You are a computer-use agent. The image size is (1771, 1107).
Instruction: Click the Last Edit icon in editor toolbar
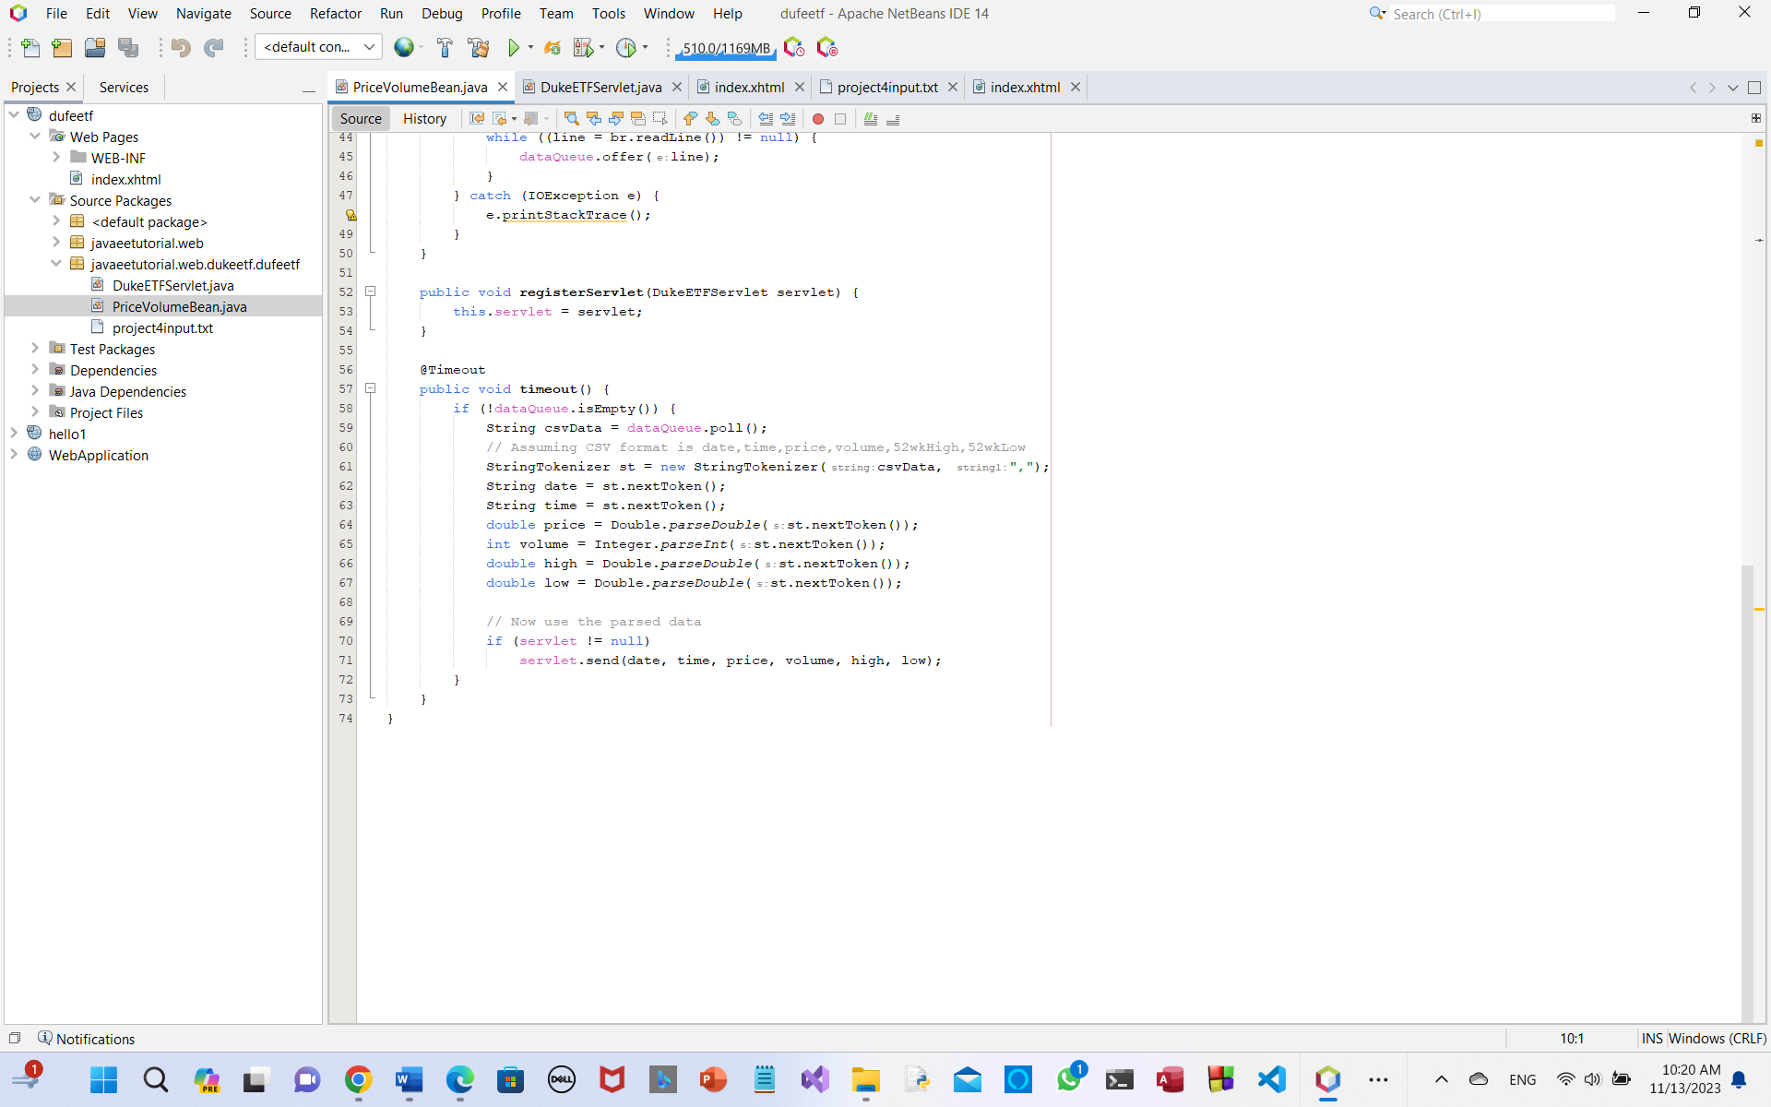(476, 118)
